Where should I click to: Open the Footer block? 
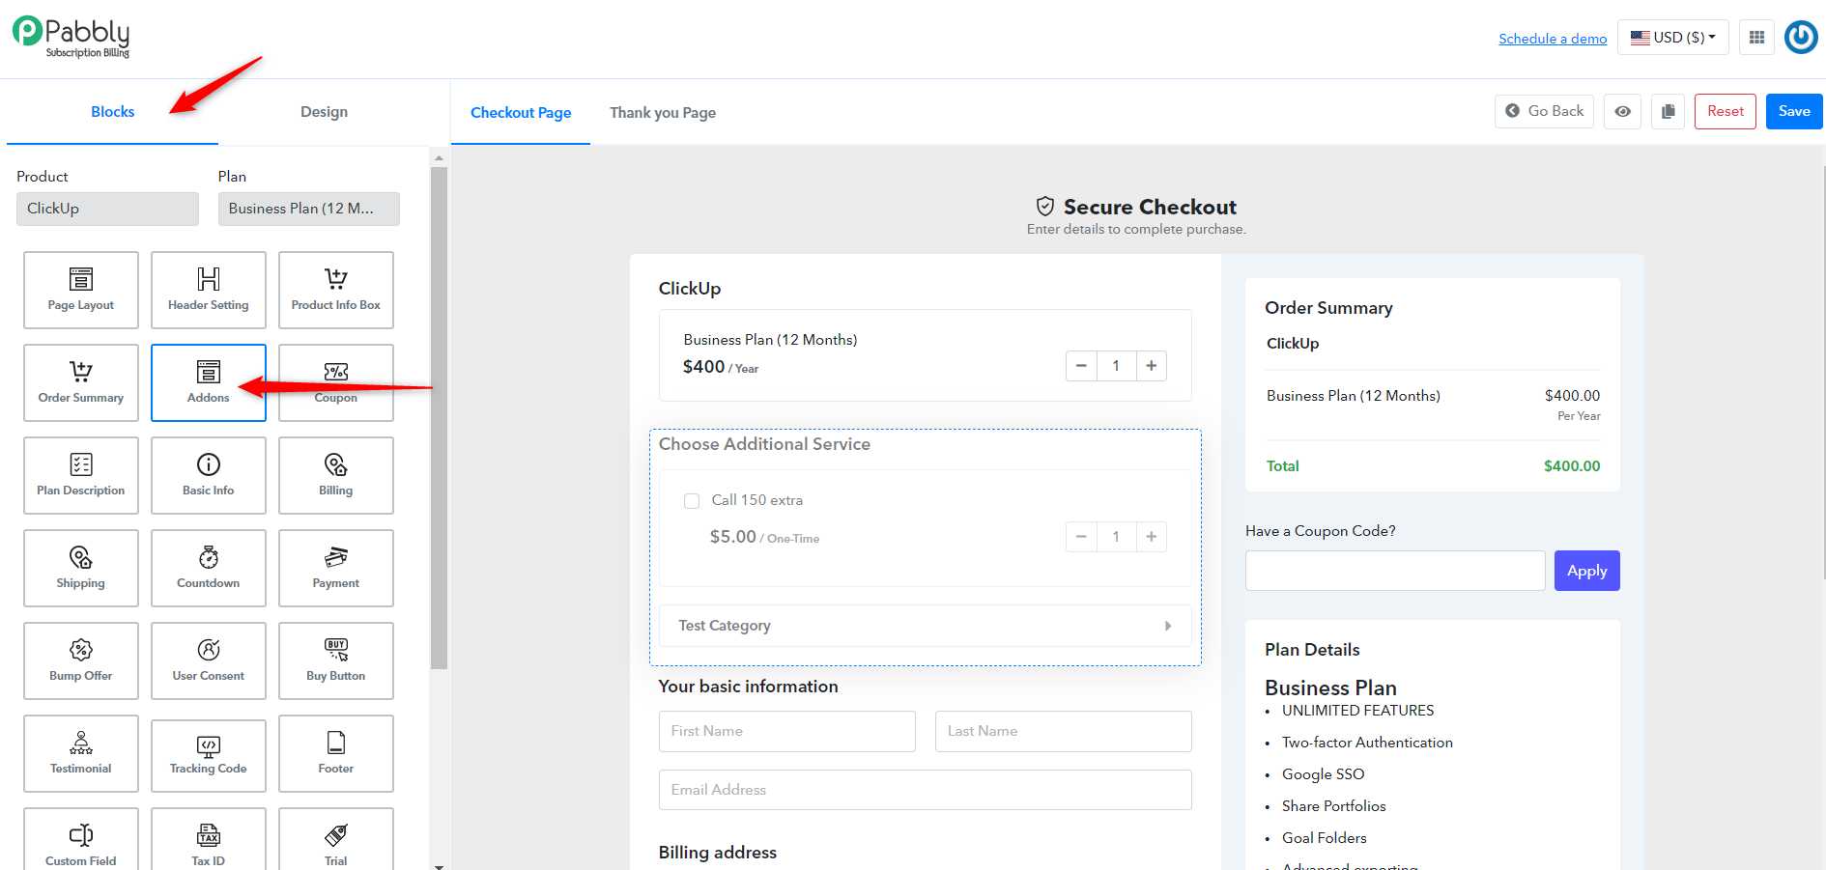(x=336, y=753)
